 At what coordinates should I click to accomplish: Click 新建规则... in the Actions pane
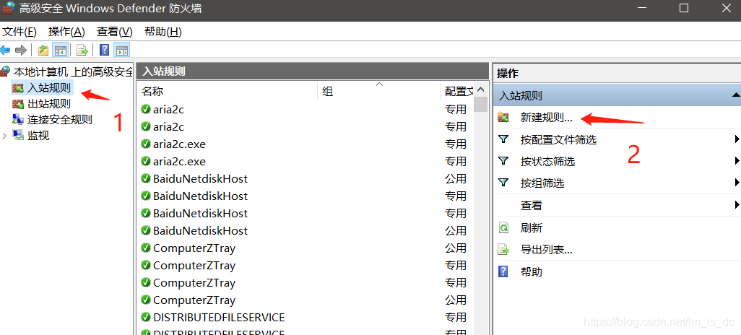pos(546,118)
